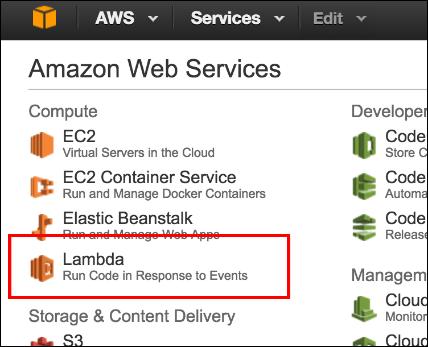Click the S3 storage icon
The width and height of the screenshot is (428, 347).
[42, 340]
